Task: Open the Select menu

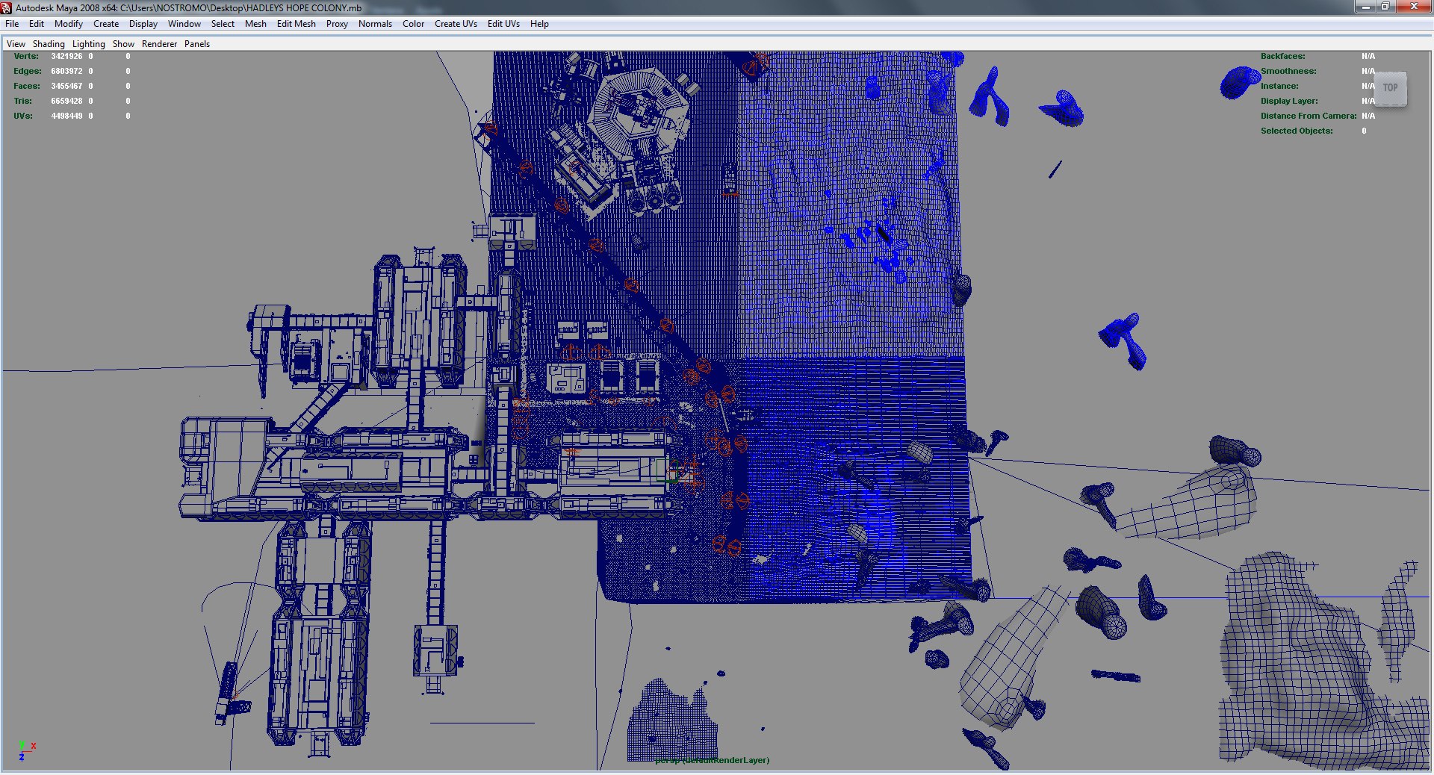Action: [223, 24]
